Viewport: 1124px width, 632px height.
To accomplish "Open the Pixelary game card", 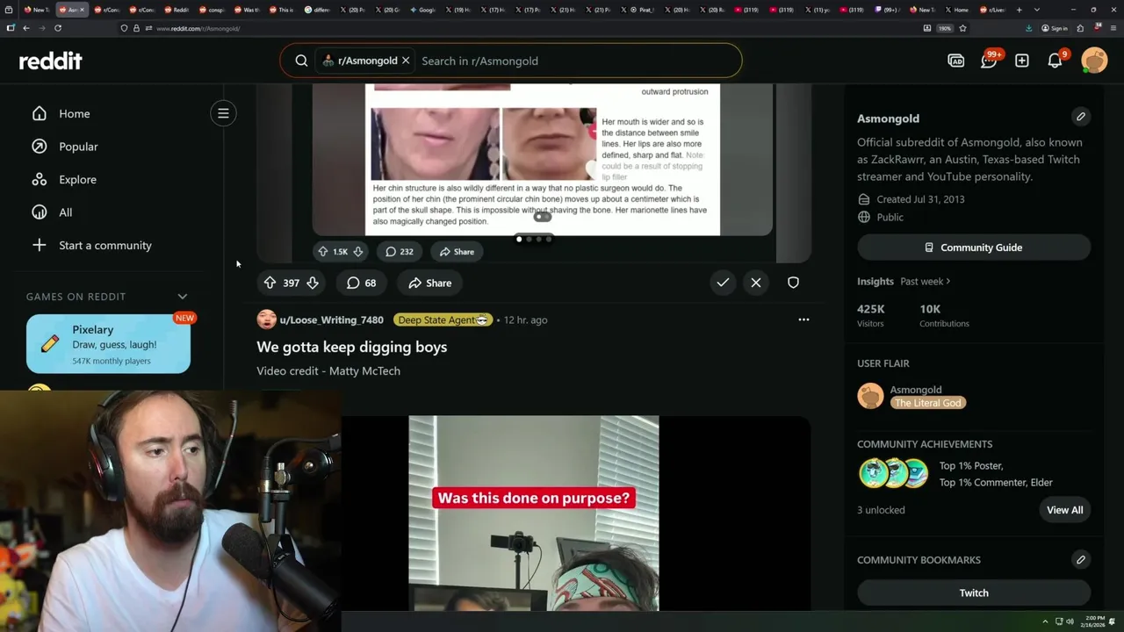I will [x=108, y=344].
